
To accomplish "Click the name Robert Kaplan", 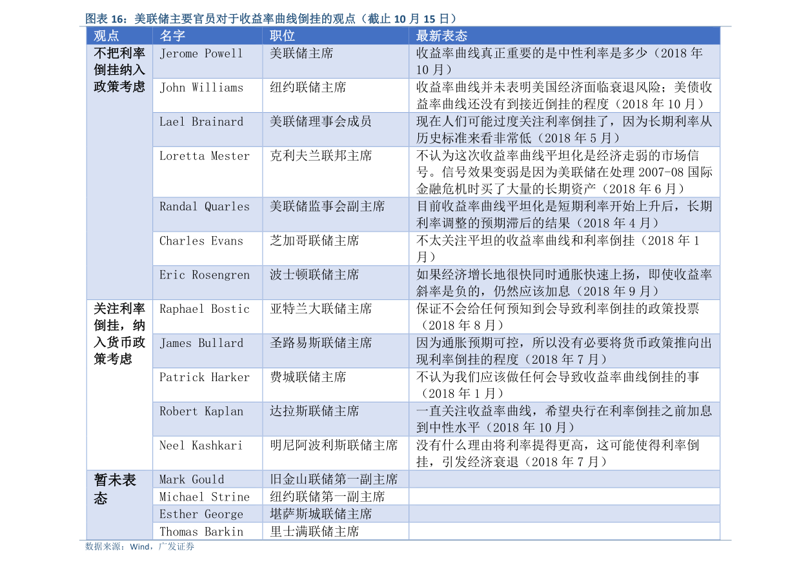I will coord(201,412).
